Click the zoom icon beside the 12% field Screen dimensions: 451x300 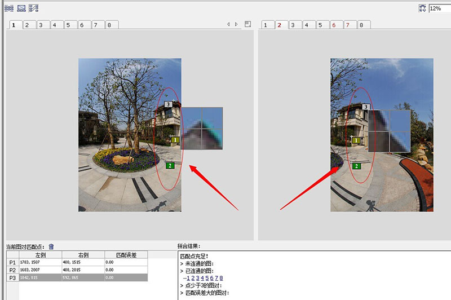[x=422, y=8]
